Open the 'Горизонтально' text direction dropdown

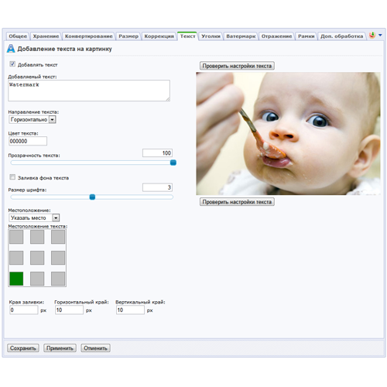coord(33,119)
